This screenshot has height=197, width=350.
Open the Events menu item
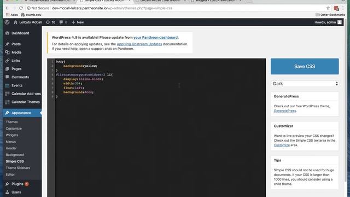pyautogui.click(x=17, y=85)
